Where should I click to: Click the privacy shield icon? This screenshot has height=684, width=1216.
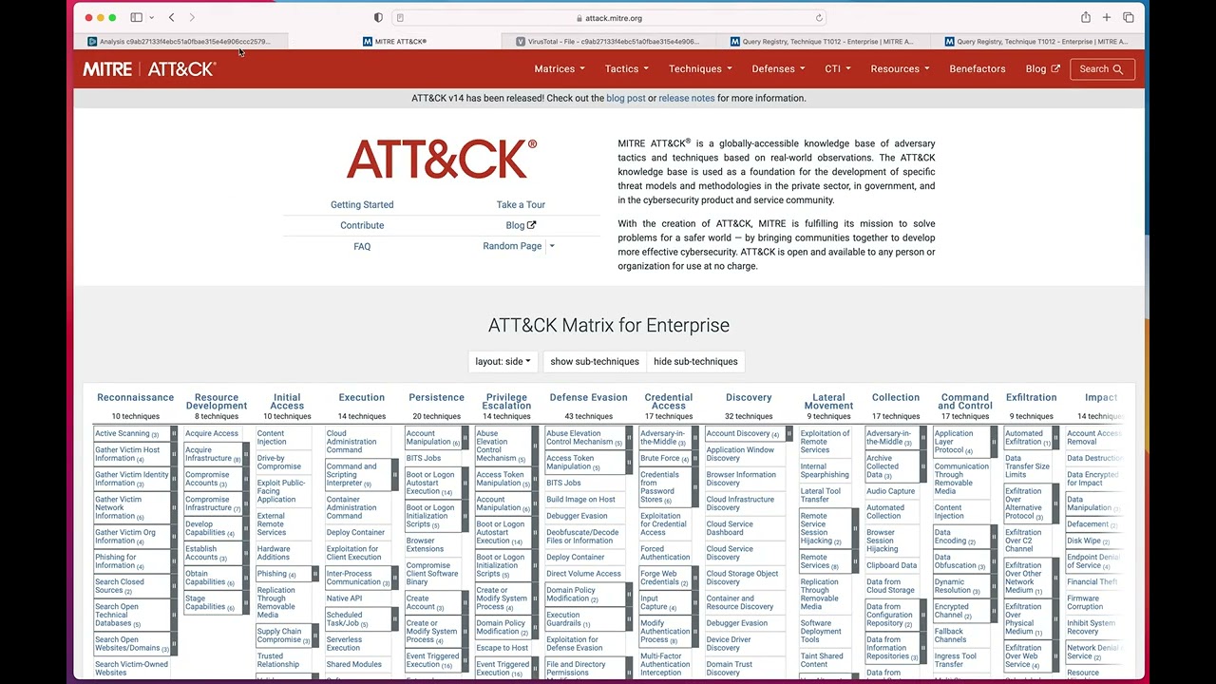(378, 17)
